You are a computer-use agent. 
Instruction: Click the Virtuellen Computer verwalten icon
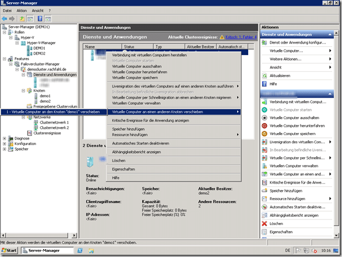coord(264,166)
